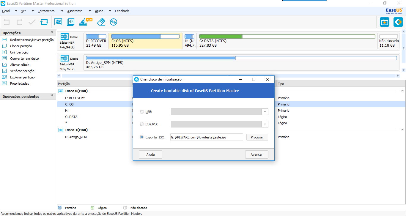Open the Ferramenta menu dropdown arrow

(62, 11)
